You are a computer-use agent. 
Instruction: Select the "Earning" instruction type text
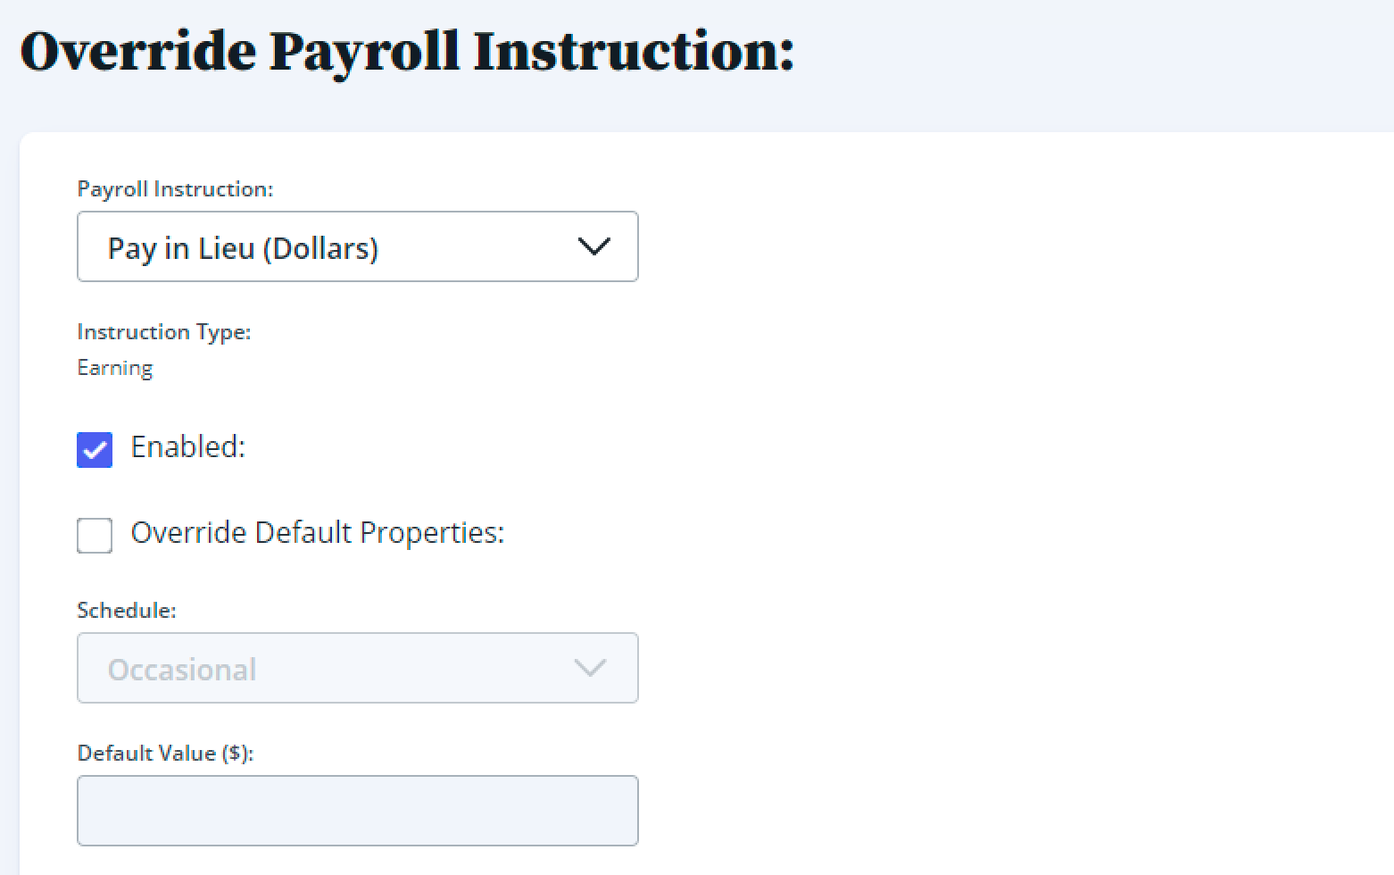[x=115, y=369]
